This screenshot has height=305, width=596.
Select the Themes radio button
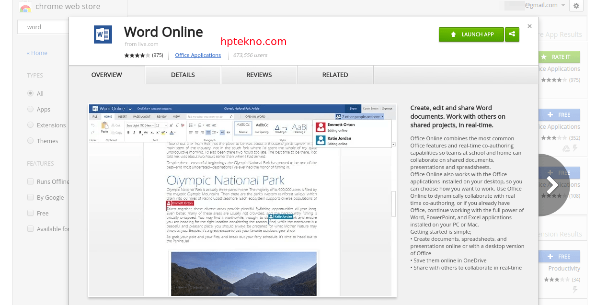click(31, 141)
